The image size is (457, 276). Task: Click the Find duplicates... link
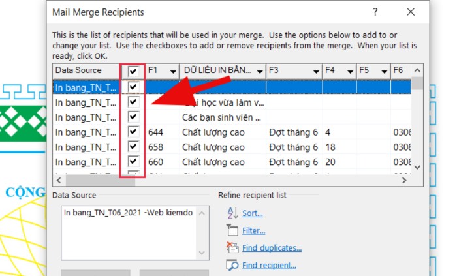272,248
